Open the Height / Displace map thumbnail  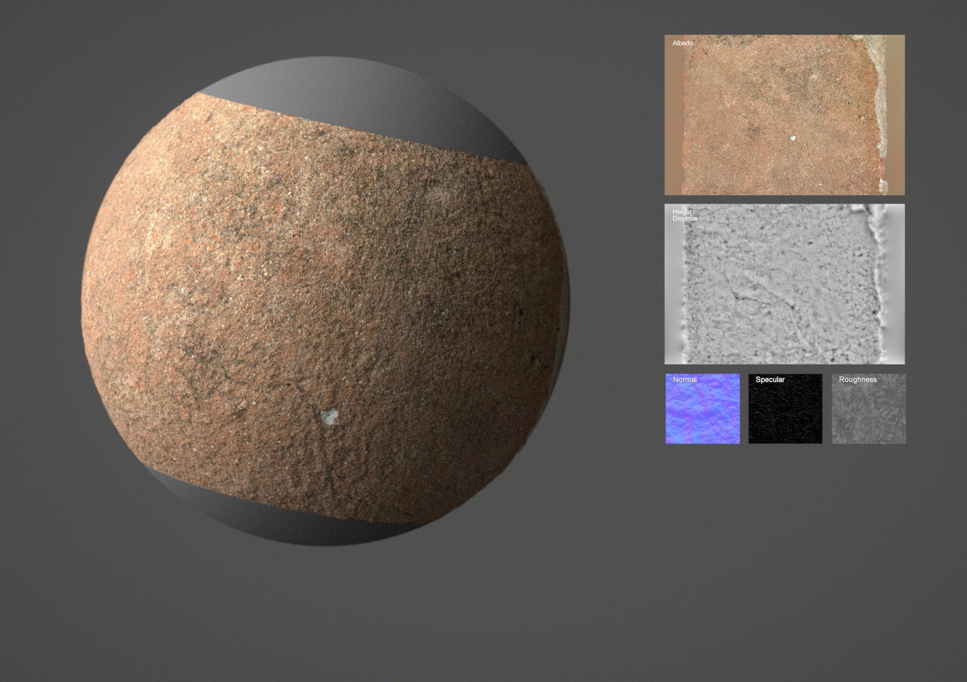pos(784,284)
